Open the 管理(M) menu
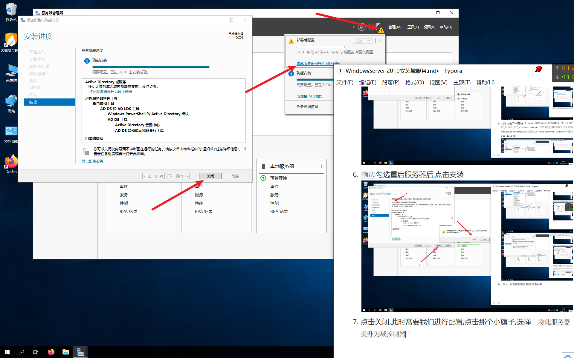Viewport: 574px width, 358px height. (395, 27)
